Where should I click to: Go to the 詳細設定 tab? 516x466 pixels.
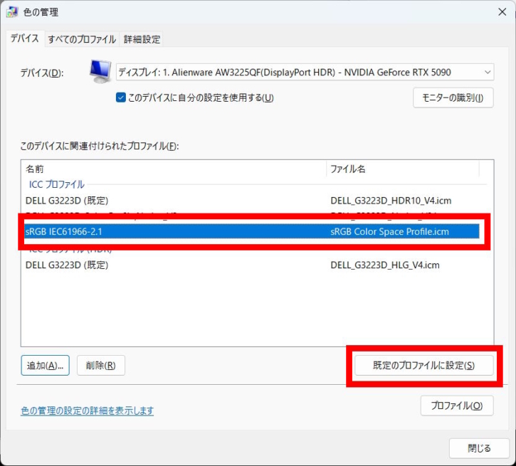tap(142, 39)
